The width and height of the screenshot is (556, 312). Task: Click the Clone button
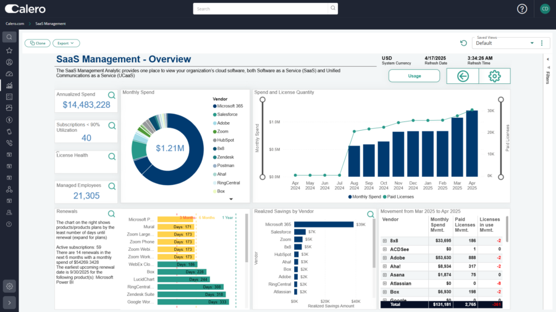pyautogui.click(x=38, y=43)
